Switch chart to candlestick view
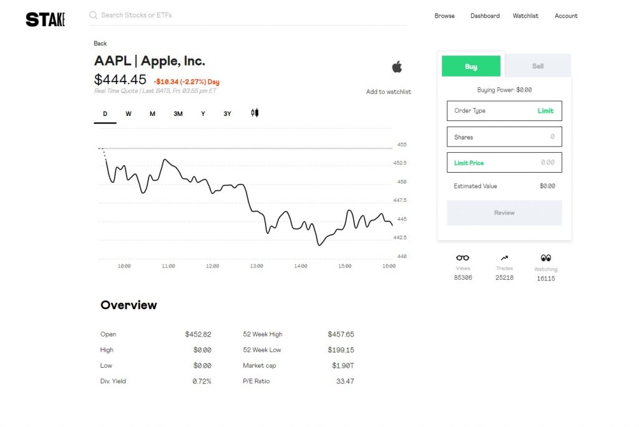 pyautogui.click(x=255, y=113)
